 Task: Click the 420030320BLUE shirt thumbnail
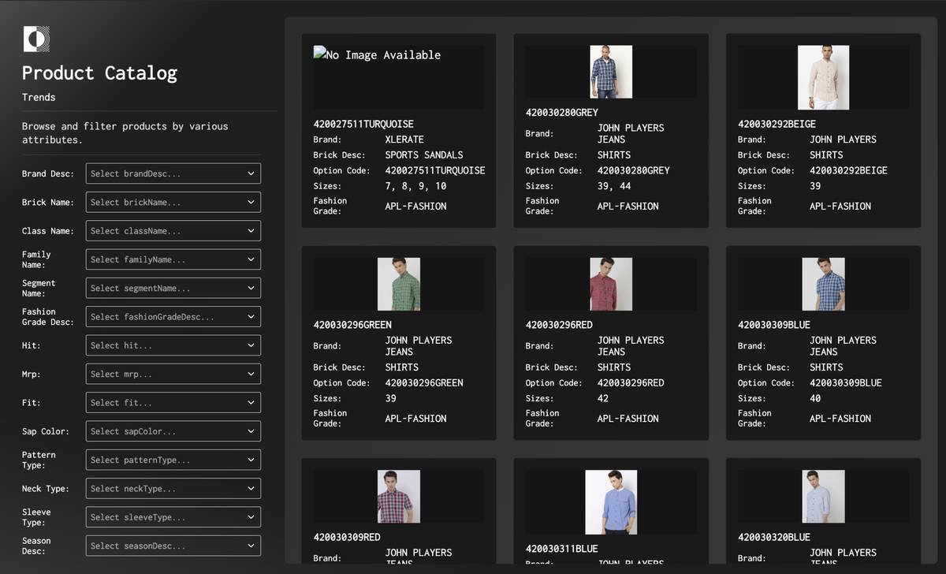tap(823, 497)
